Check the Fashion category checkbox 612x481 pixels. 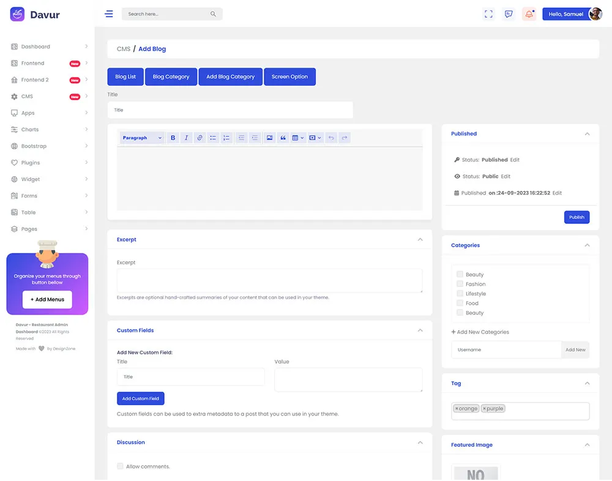coord(460,284)
